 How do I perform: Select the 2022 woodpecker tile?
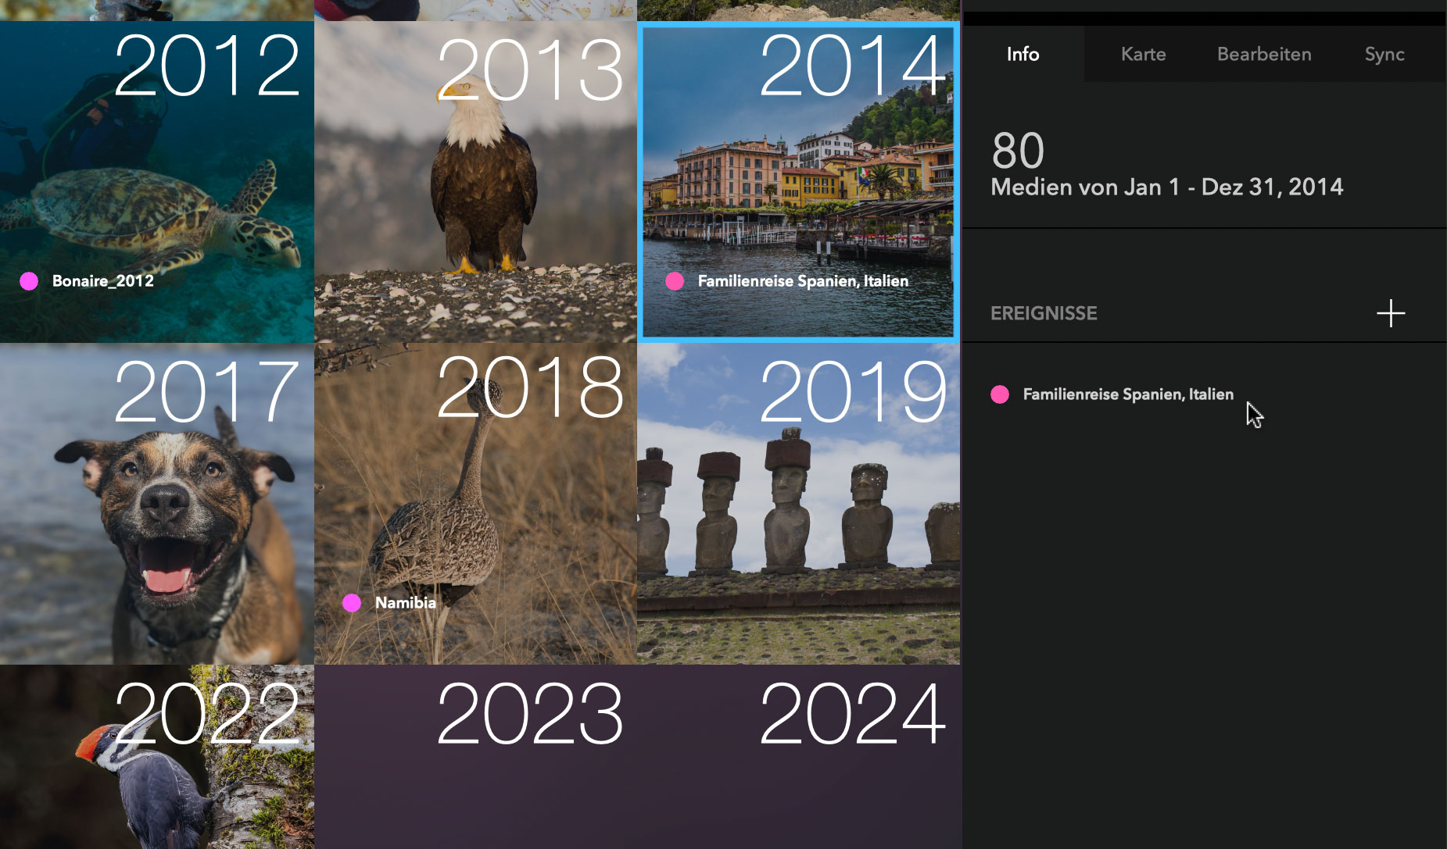click(x=157, y=757)
